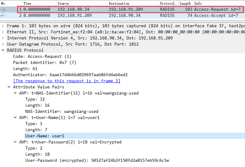
Task: Collapse the RADIUS Protocol tree
Action: point(3,50)
